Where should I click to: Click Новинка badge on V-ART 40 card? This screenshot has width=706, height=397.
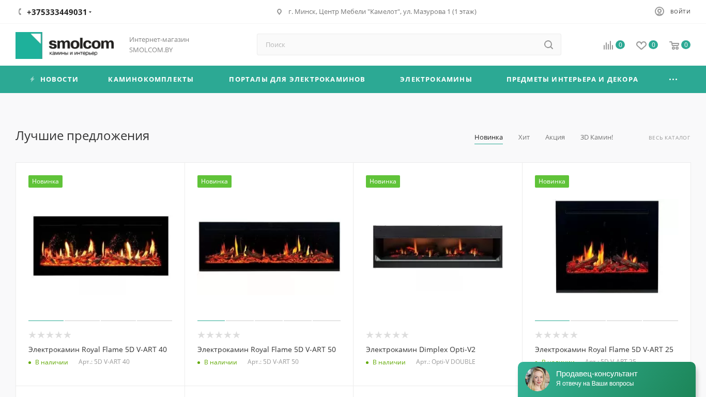(x=45, y=181)
